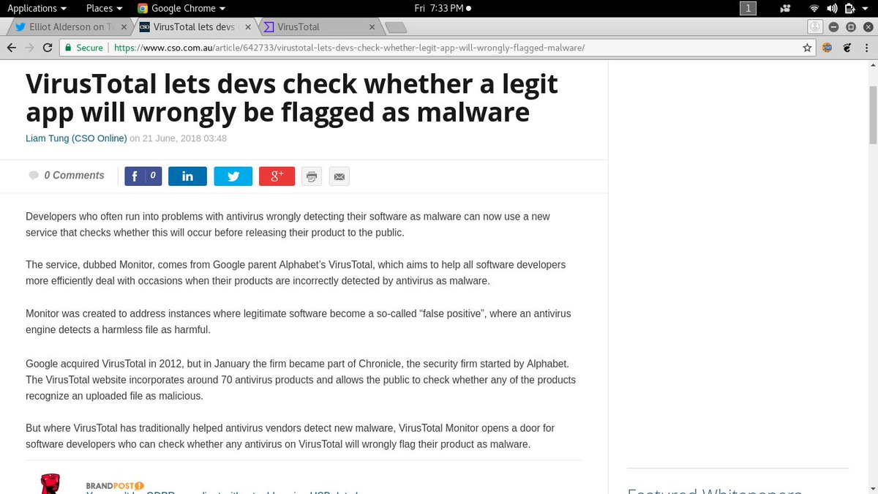Open the TXT extension icon

(x=828, y=48)
